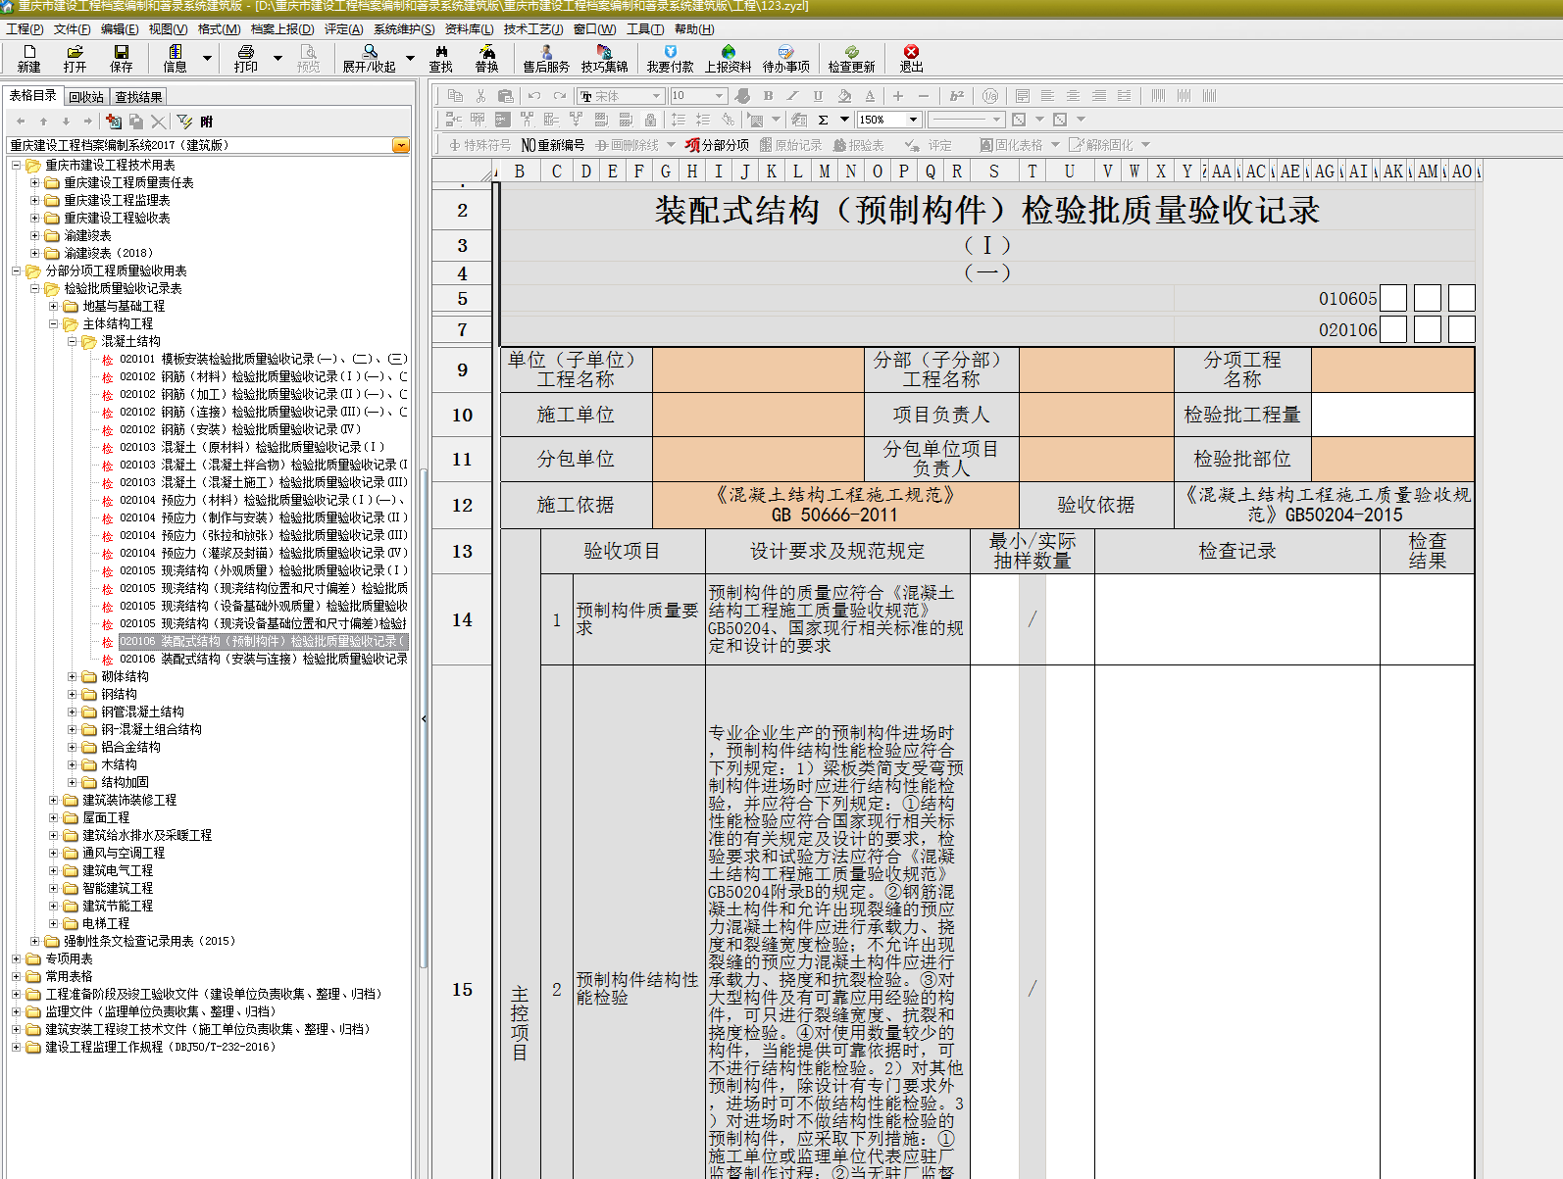Toggle left text alignment
This screenshot has width=1563, height=1179.
1048,96
